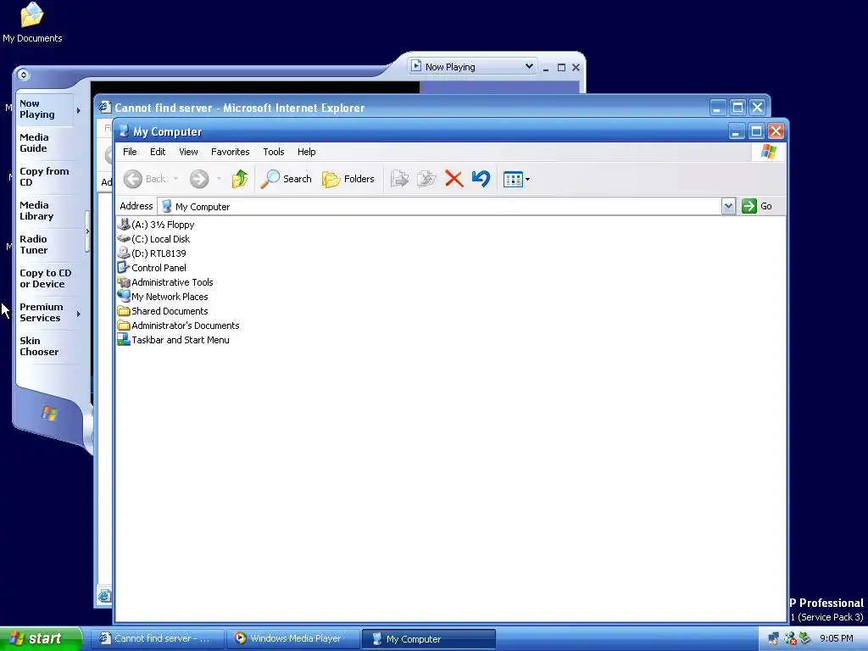Open the Back history dropdown arrow
This screenshot has width=868, height=651.
[176, 179]
